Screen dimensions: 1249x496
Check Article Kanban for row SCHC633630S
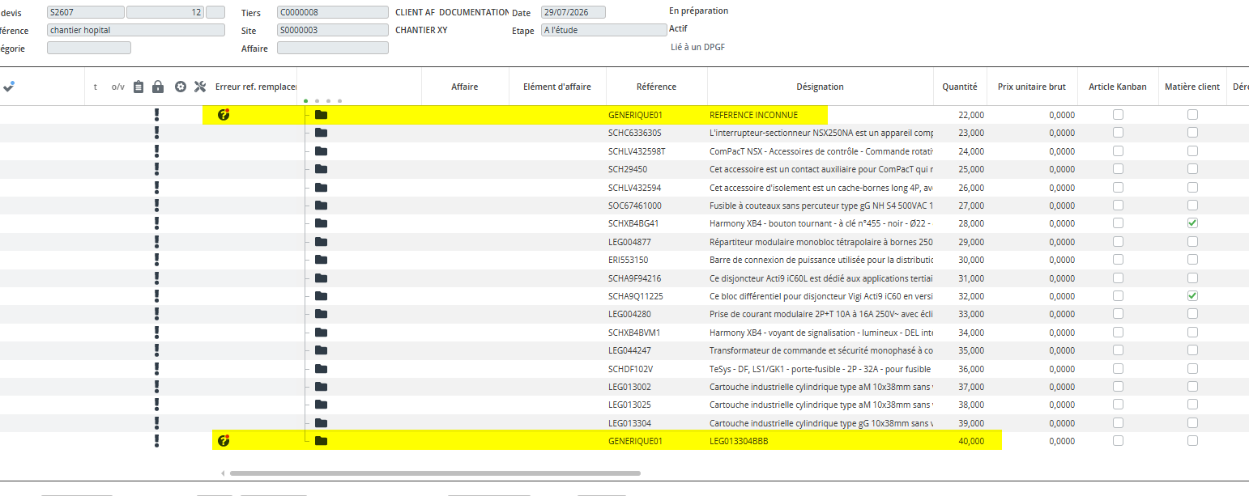[x=1118, y=133]
